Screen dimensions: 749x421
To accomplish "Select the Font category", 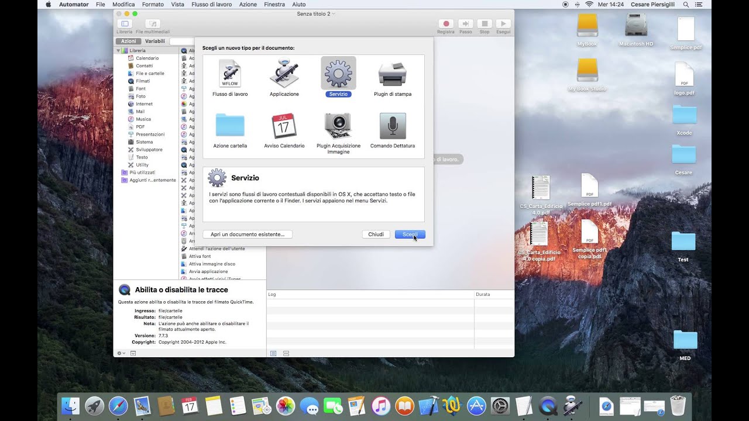I will pyautogui.click(x=140, y=89).
